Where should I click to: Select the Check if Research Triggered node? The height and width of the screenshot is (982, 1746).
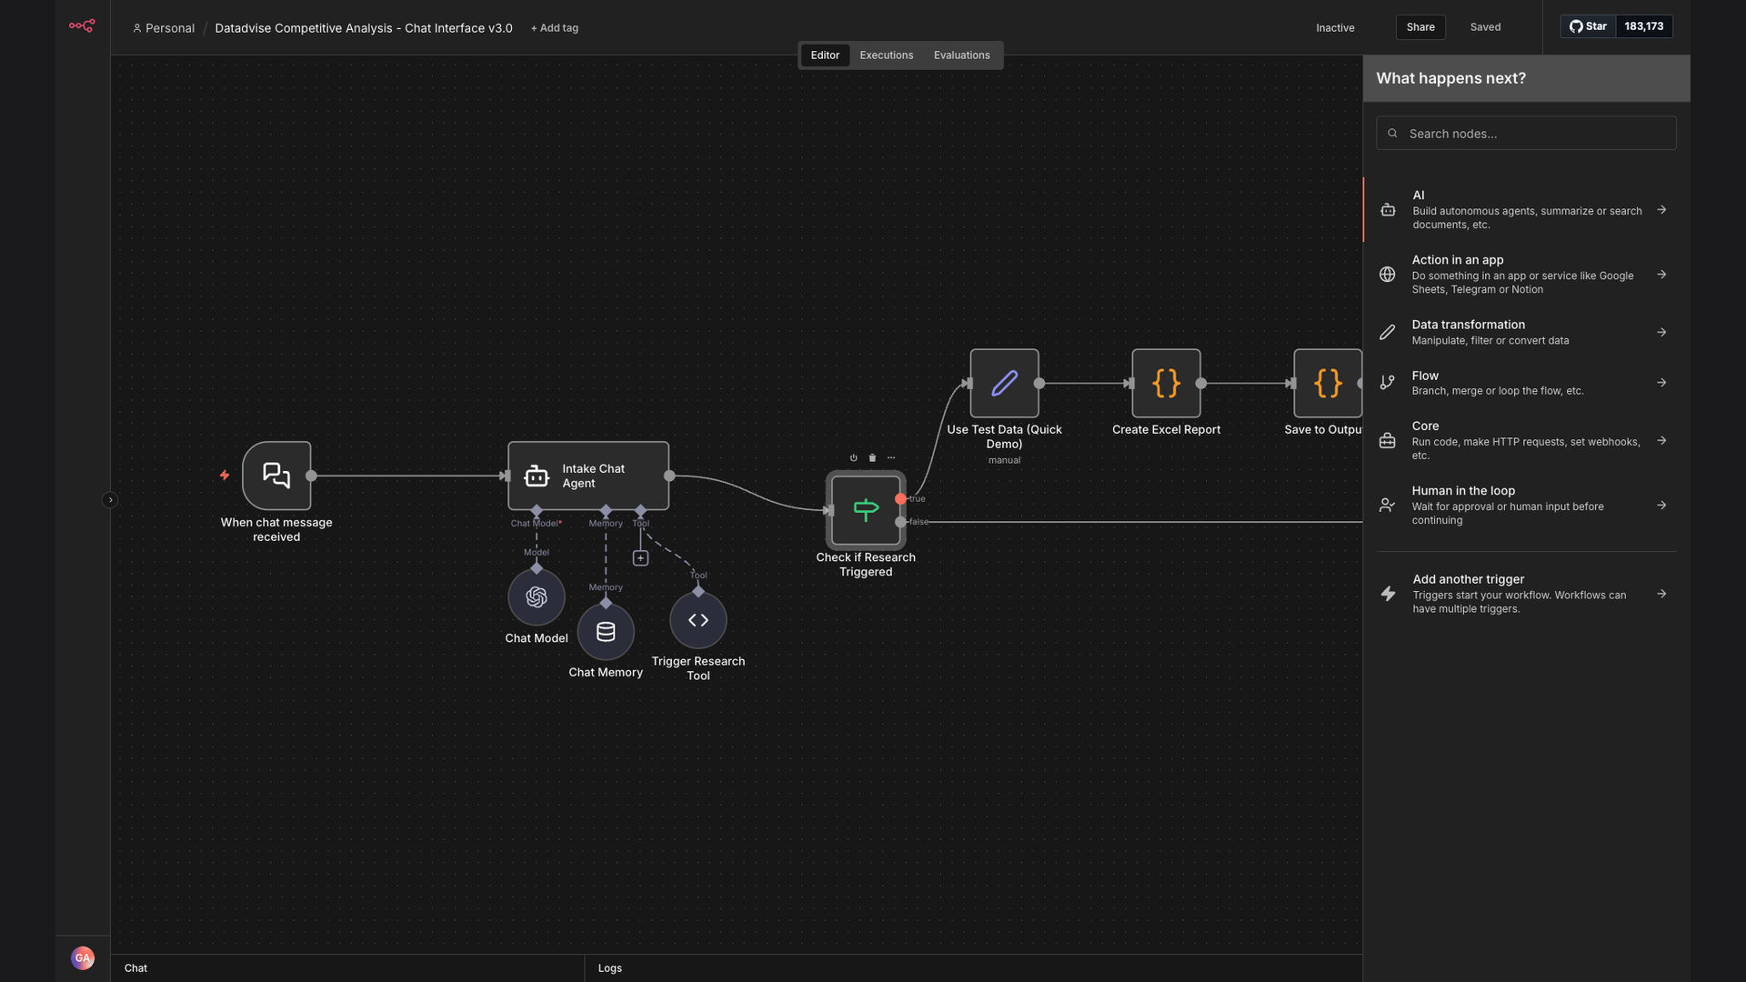click(x=866, y=509)
